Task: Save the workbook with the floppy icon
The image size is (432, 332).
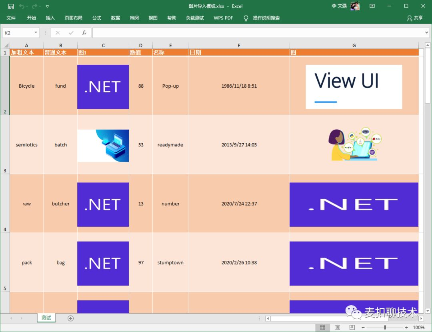Action: coord(11,6)
